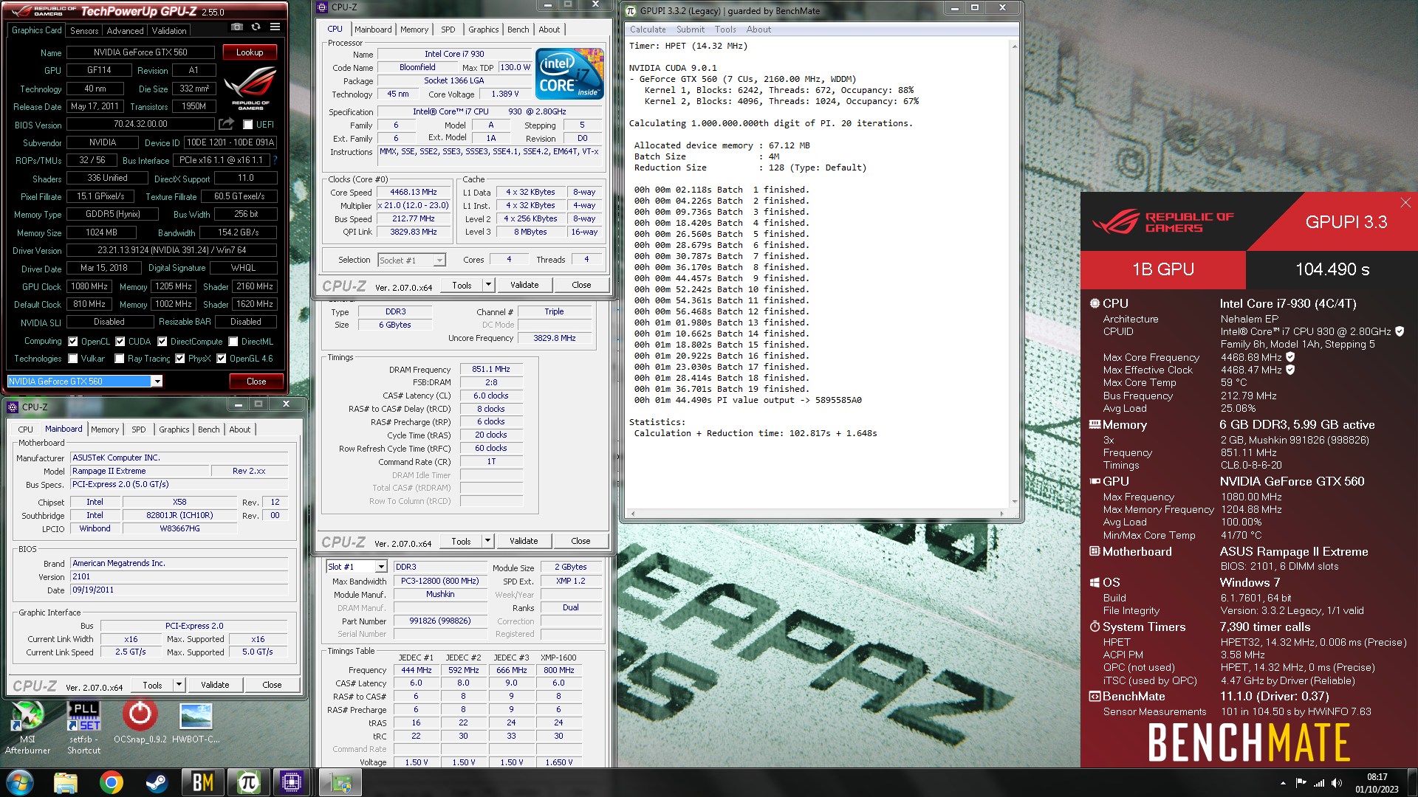
Task: Show hidden tray icons arrow
Action: [1283, 783]
